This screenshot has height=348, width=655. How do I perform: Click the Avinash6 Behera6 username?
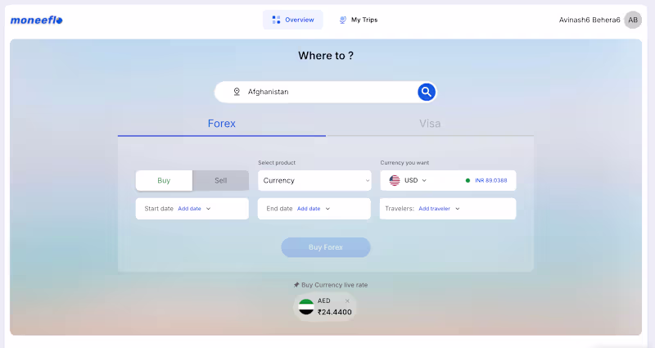[x=589, y=20]
